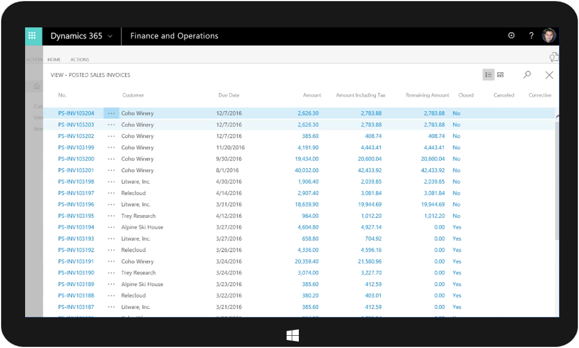The height and width of the screenshot is (348, 579).
Task: Open the ellipsis menu for PS-INV103199
Action: pos(111,147)
